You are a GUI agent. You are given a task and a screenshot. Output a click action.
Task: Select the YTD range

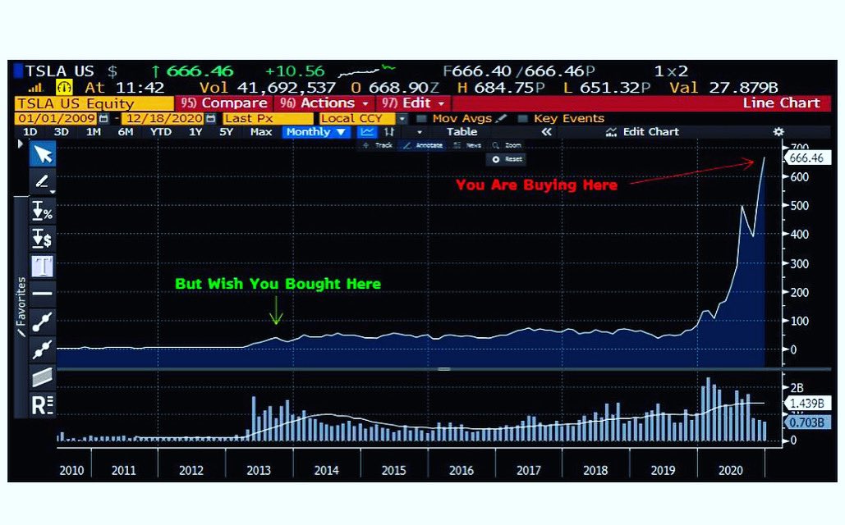pyautogui.click(x=160, y=132)
